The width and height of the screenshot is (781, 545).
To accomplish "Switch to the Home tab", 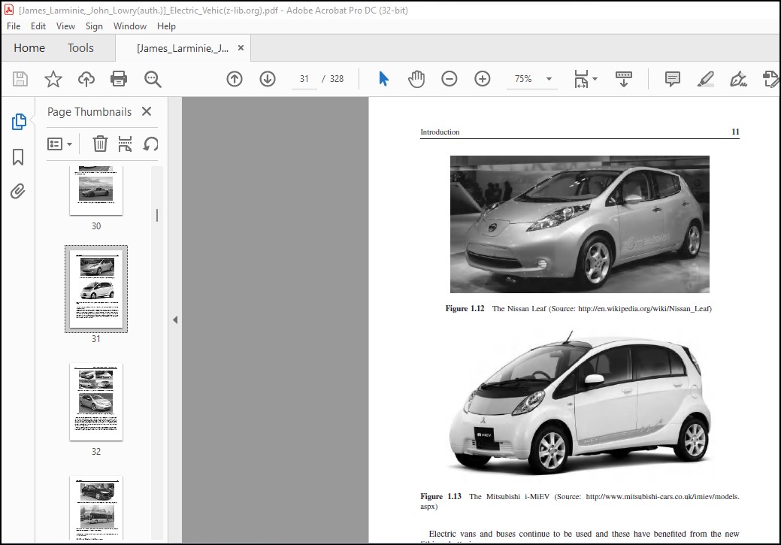I will click(x=29, y=48).
